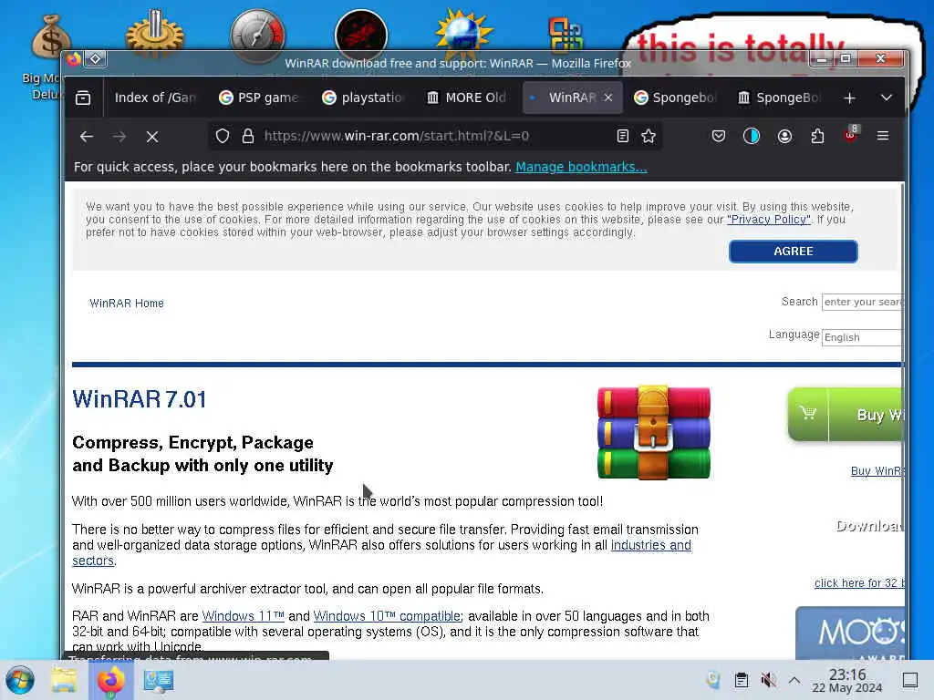Screen dimensions: 934x700
Task: Open the tracking protection shield icon
Action: (223, 137)
